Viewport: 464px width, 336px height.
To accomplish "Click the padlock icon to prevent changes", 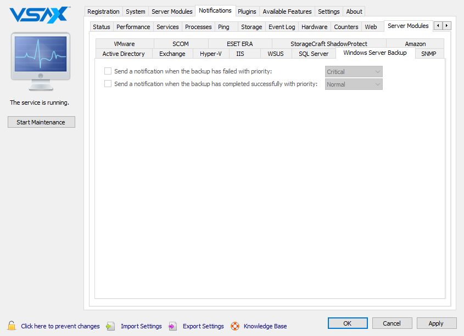I will (x=12, y=326).
